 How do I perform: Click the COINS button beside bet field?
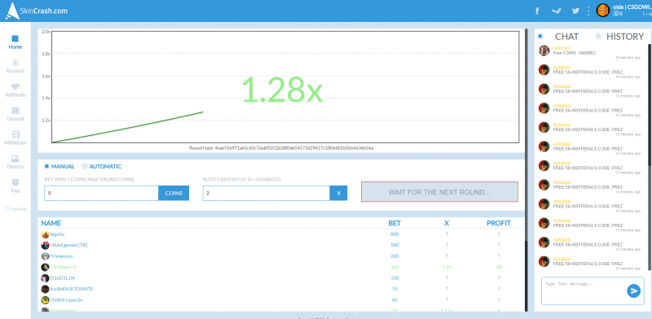[x=174, y=193]
